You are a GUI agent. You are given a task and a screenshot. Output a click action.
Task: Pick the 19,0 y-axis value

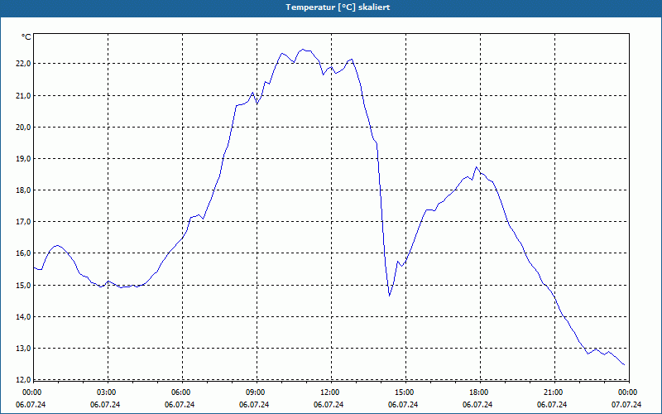point(24,159)
